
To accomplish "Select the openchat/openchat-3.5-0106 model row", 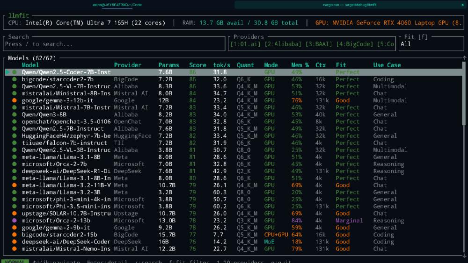I will tap(66, 121).
